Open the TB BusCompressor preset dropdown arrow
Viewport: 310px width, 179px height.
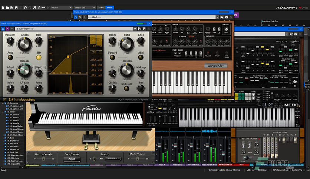point(135,29)
